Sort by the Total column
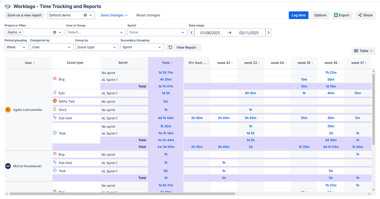Screen dimensions: 380x199 pyautogui.click(x=166, y=63)
